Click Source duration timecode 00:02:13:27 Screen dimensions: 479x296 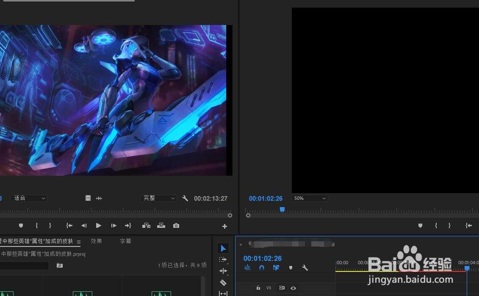tap(210, 198)
